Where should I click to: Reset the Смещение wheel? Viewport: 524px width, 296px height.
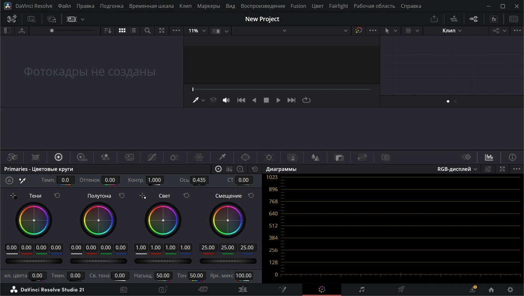coord(251,196)
